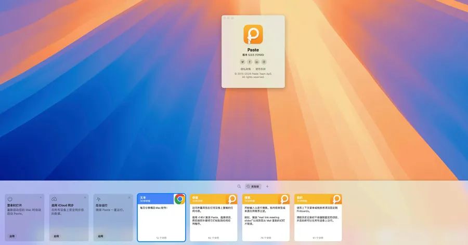Dismiss the 启用 iCloud 同步 tip card
Image resolution: width=468 pixels, height=245 pixels.
(85, 197)
